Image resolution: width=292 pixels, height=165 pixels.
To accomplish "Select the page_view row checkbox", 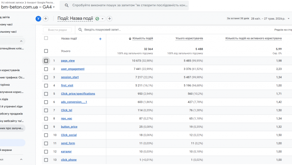I will [46, 61].
